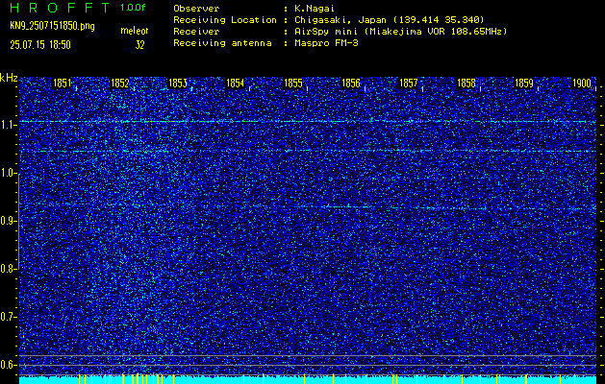Image resolution: width=605 pixels, height=384 pixels.
Task: Click the 0.7 frequency axis label
Action: [x=7, y=317]
